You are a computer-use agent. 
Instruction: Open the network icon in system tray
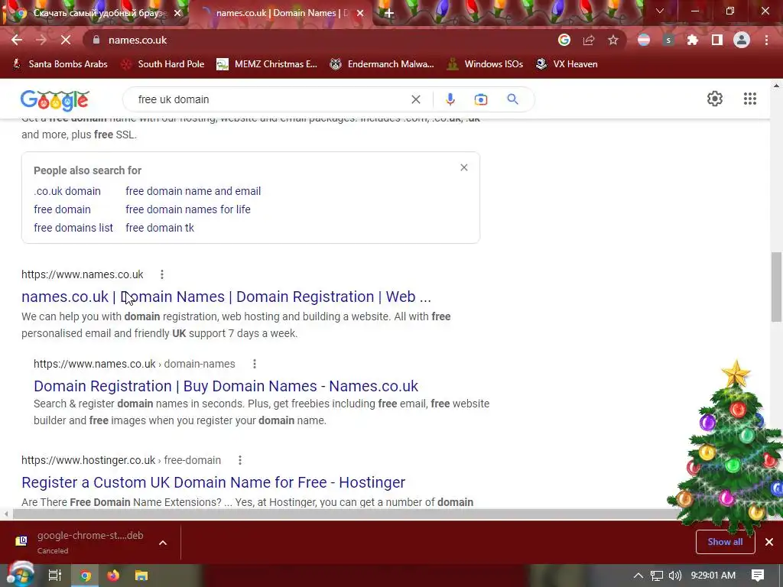click(x=657, y=576)
